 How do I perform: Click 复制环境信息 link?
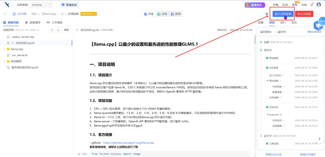(314, 32)
